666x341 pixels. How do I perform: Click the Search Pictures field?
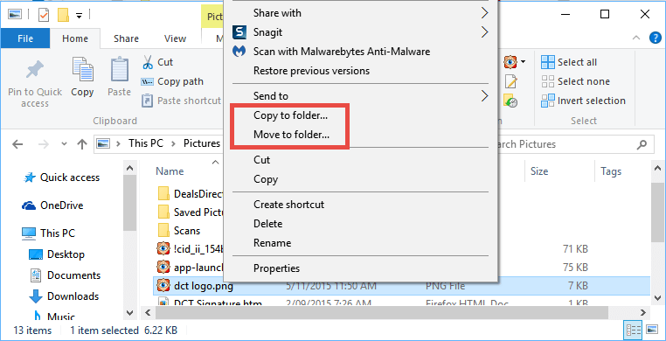click(569, 144)
